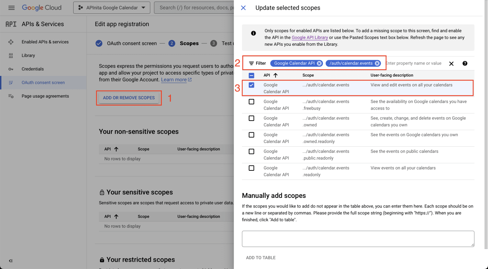Collapse the sidebar using the bottom-left arrow
Image resolution: width=488 pixels, height=269 pixels.
(x=10, y=260)
